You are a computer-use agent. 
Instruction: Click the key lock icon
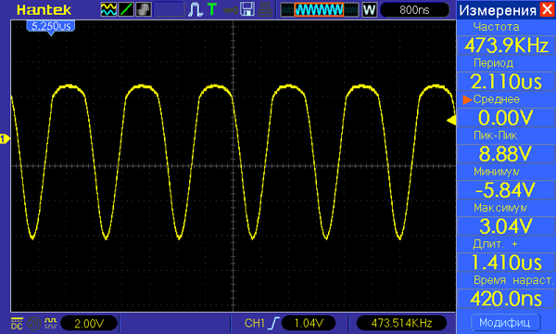click(231, 10)
